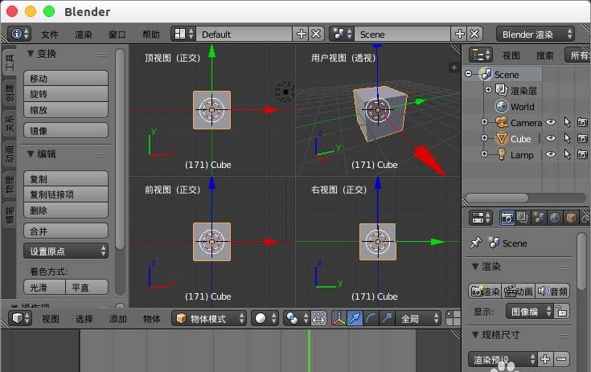
Task: Open the 3D view 添加 menu
Action: tap(118, 319)
